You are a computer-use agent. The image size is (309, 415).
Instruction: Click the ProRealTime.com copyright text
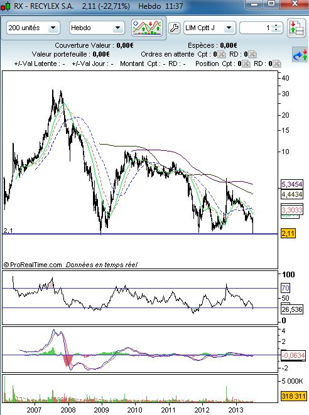point(33,265)
